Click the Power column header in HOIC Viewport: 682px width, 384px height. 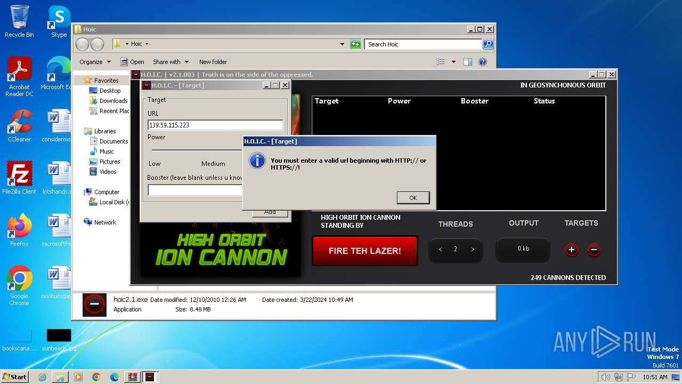click(399, 101)
